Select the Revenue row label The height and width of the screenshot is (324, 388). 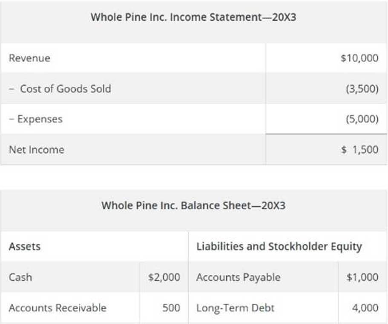29,58
